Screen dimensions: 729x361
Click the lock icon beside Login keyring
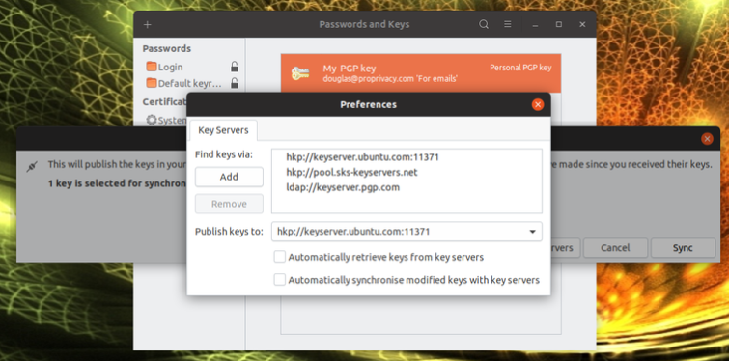(x=235, y=67)
